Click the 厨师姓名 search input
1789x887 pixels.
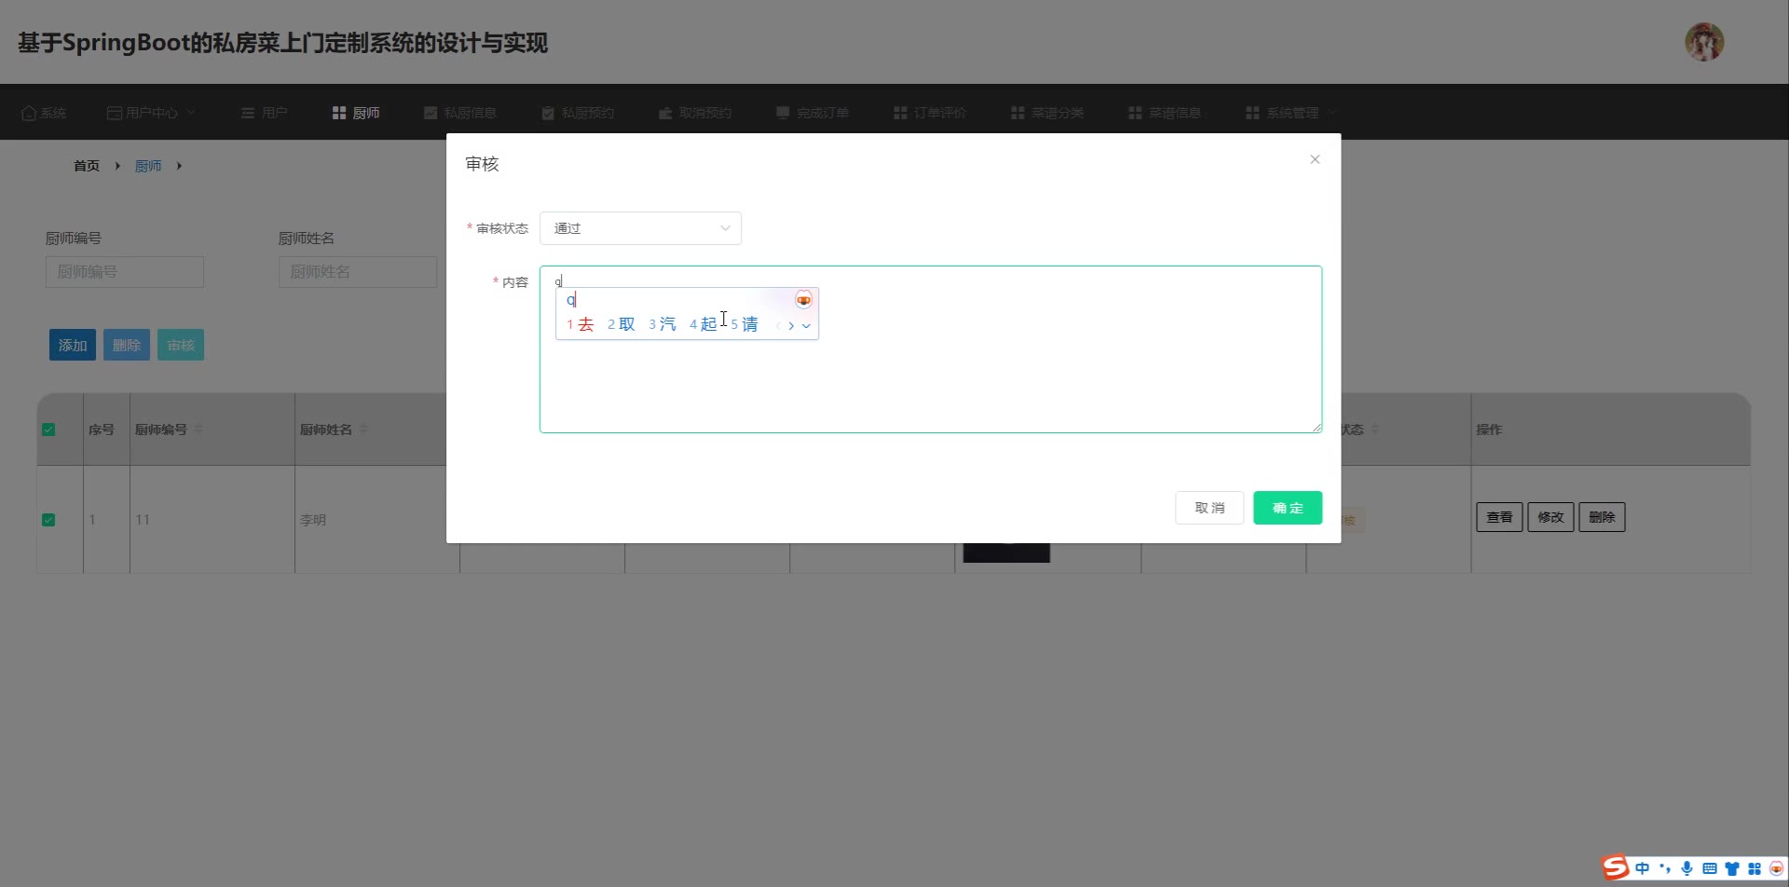point(358,272)
